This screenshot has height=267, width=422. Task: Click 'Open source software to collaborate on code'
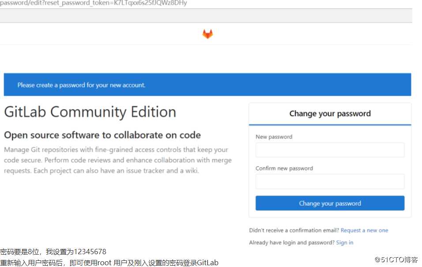click(x=102, y=135)
